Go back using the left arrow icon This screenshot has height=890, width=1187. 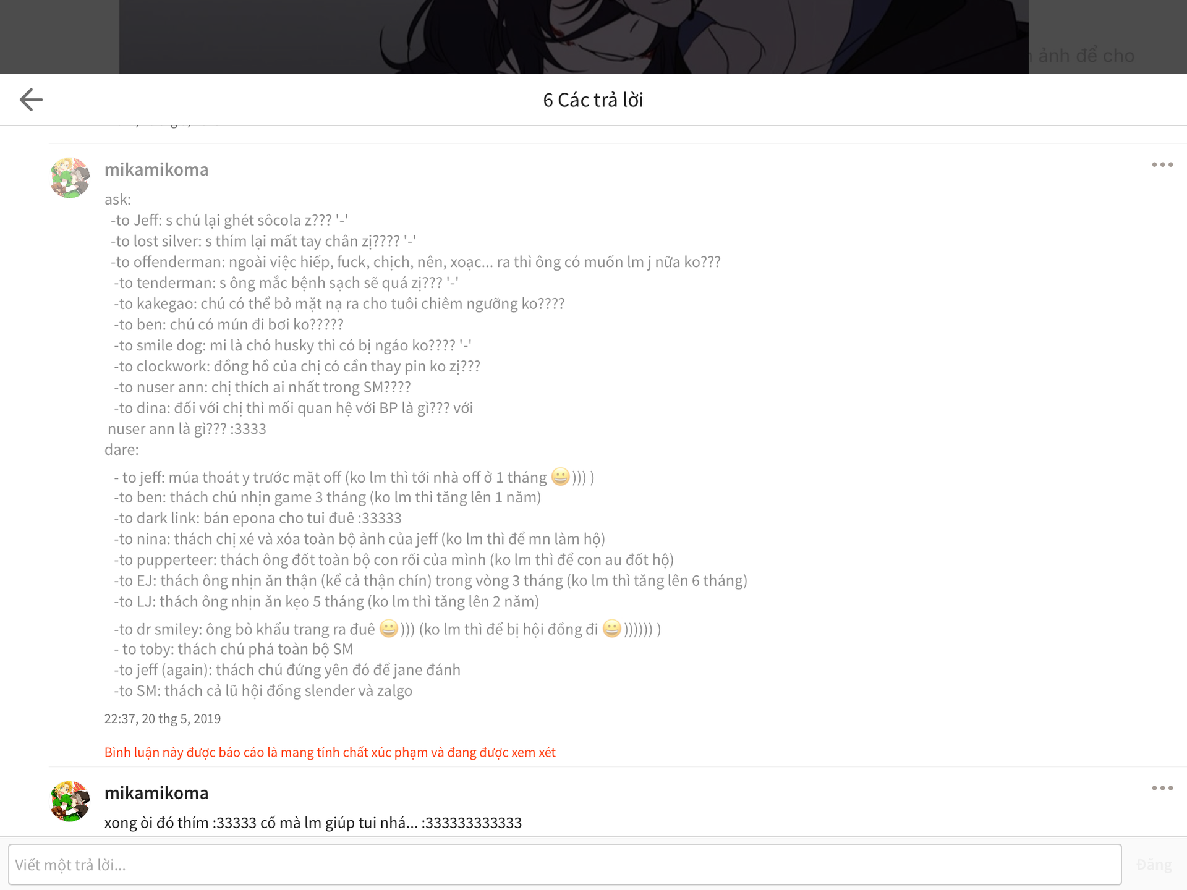pos(31,100)
